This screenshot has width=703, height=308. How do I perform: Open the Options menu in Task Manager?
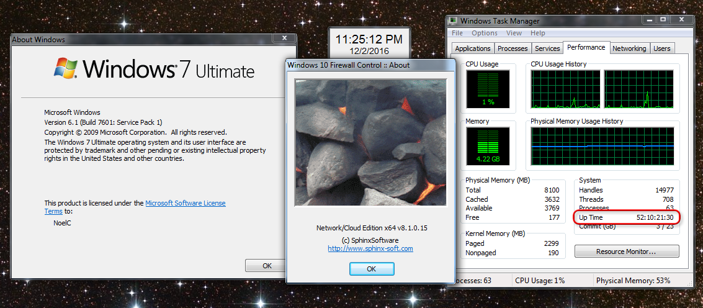[x=484, y=33]
